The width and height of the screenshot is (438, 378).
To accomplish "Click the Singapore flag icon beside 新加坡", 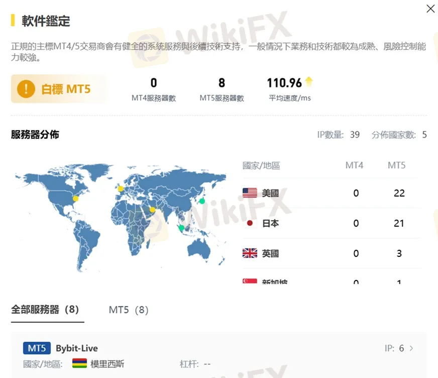I will [x=250, y=282].
